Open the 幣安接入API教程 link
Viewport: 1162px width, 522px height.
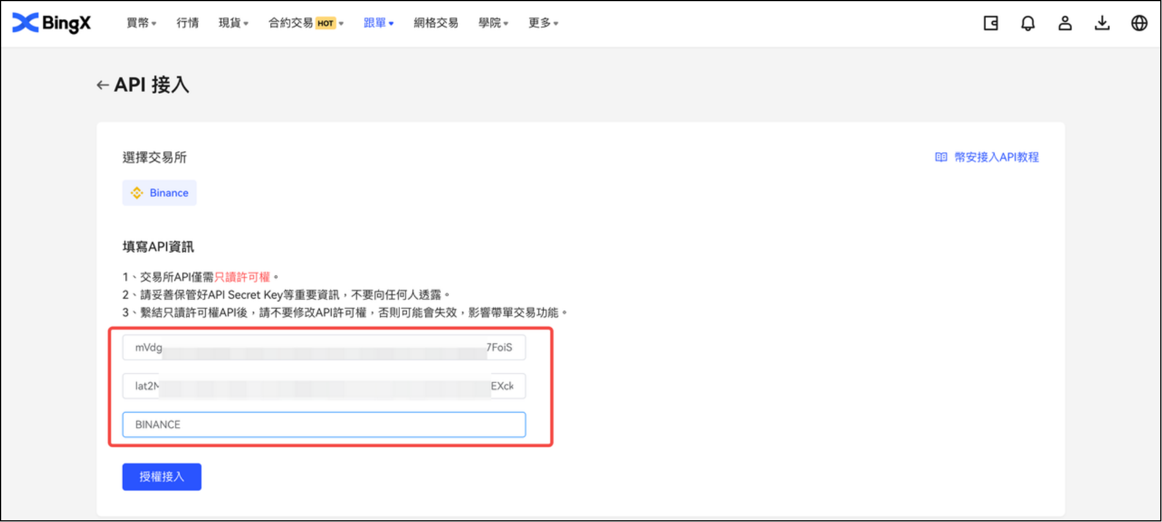[x=996, y=157]
